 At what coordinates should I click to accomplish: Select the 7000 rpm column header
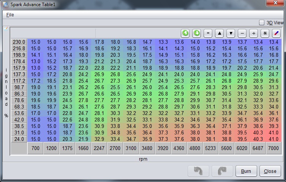click(273, 148)
